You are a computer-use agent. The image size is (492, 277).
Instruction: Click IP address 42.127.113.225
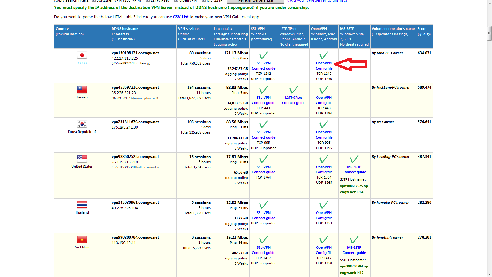point(125,58)
